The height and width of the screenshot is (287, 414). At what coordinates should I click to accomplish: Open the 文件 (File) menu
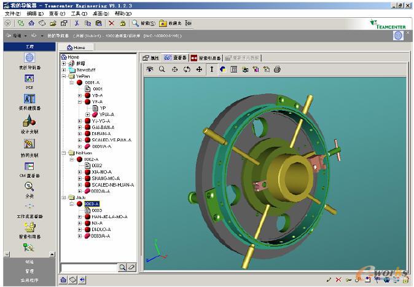[13, 13]
